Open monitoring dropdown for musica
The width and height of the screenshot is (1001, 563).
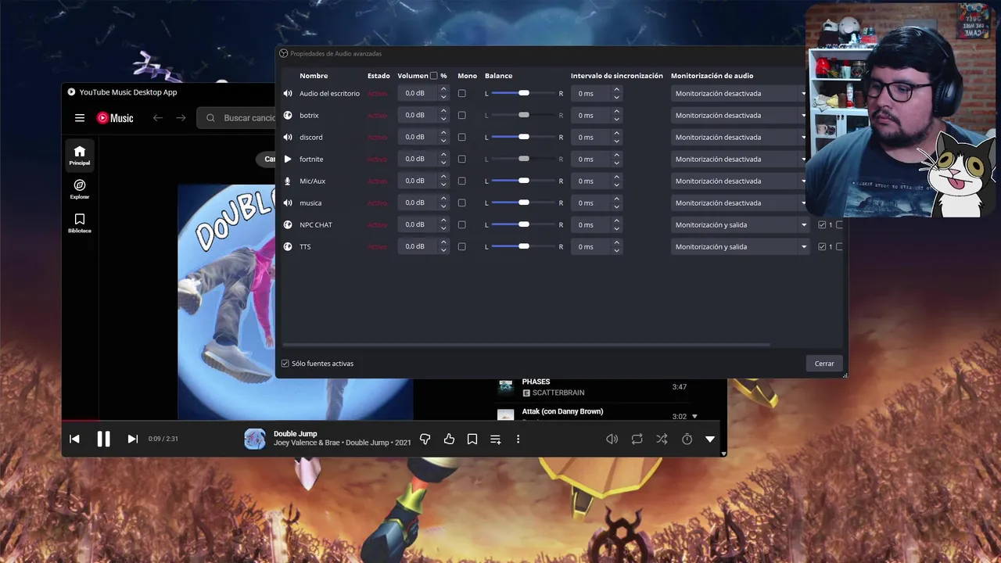click(x=740, y=203)
